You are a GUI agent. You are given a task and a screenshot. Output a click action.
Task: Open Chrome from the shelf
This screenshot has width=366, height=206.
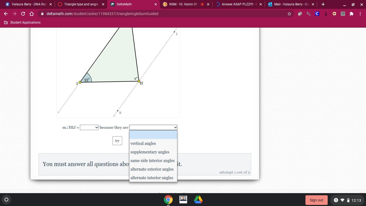(168, 200)
